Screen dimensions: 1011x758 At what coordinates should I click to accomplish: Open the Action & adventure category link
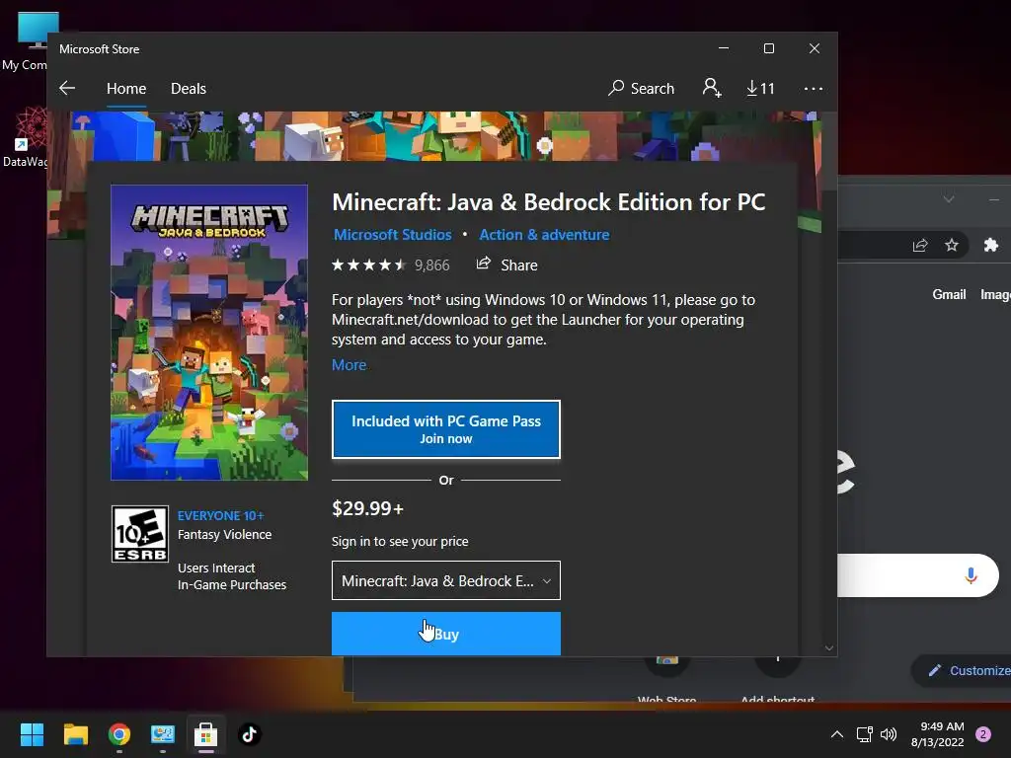[544, 235]
